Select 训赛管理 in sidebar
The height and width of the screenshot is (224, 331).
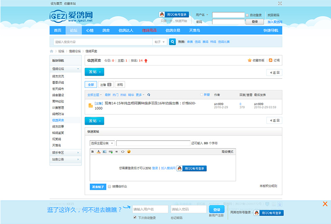(x=58, y=108)
